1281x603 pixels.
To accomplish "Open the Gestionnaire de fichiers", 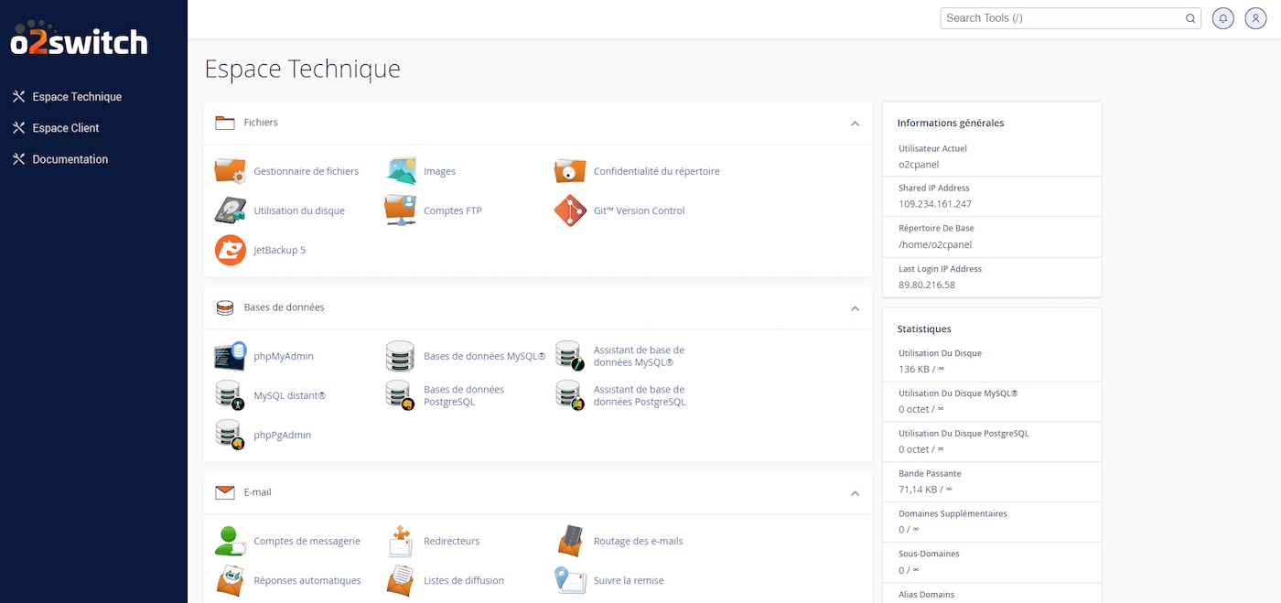I will 306,171.
